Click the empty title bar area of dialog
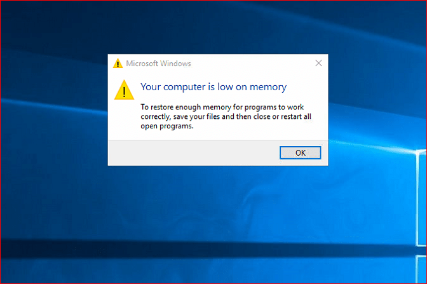The height and width of the screenshot is (284, 427). [250, 63]
